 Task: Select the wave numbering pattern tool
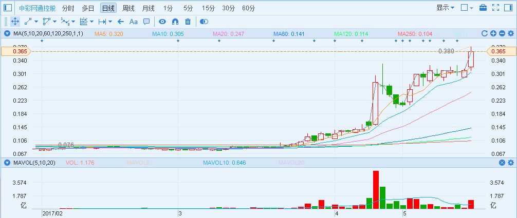click(65, 22)
